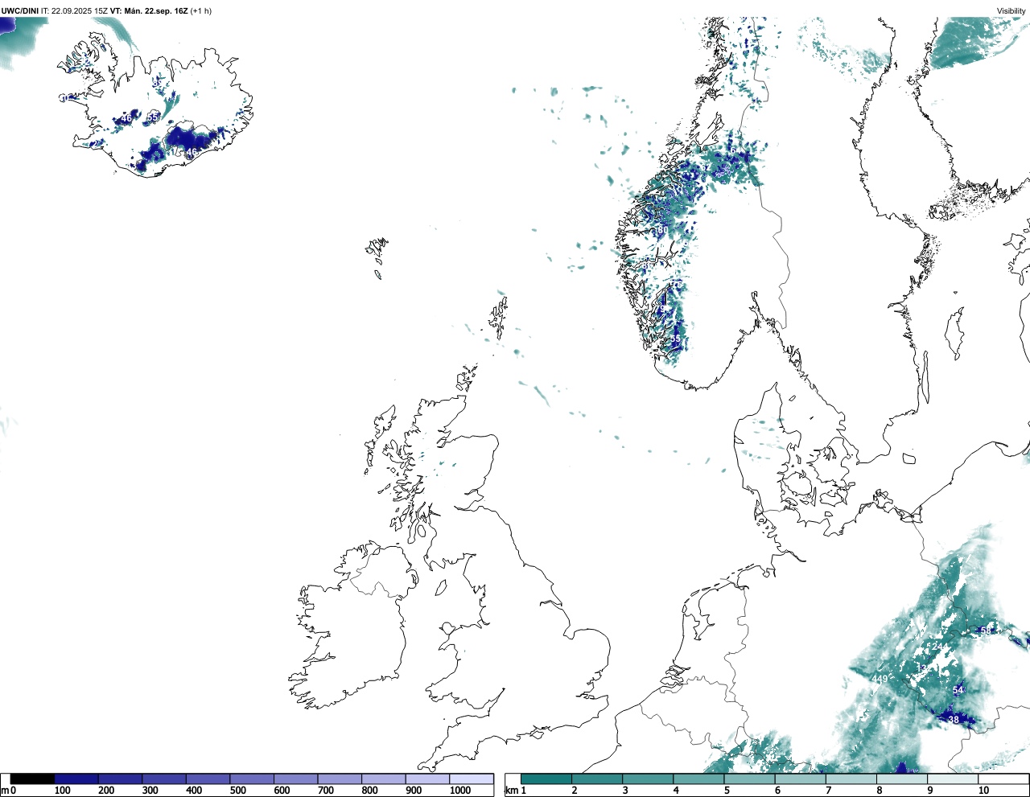Click the 'm' unit label of meter legend
The image size is (1030, 797).
click(x=5, y=791)
